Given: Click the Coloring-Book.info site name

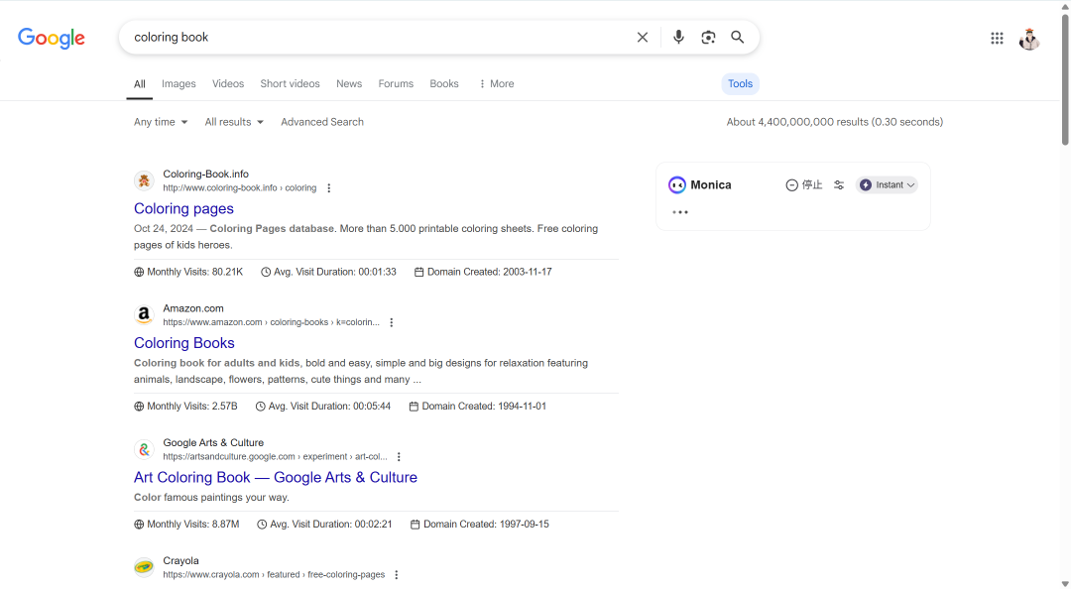Looking at the screenshot, I should coord(205,175).
